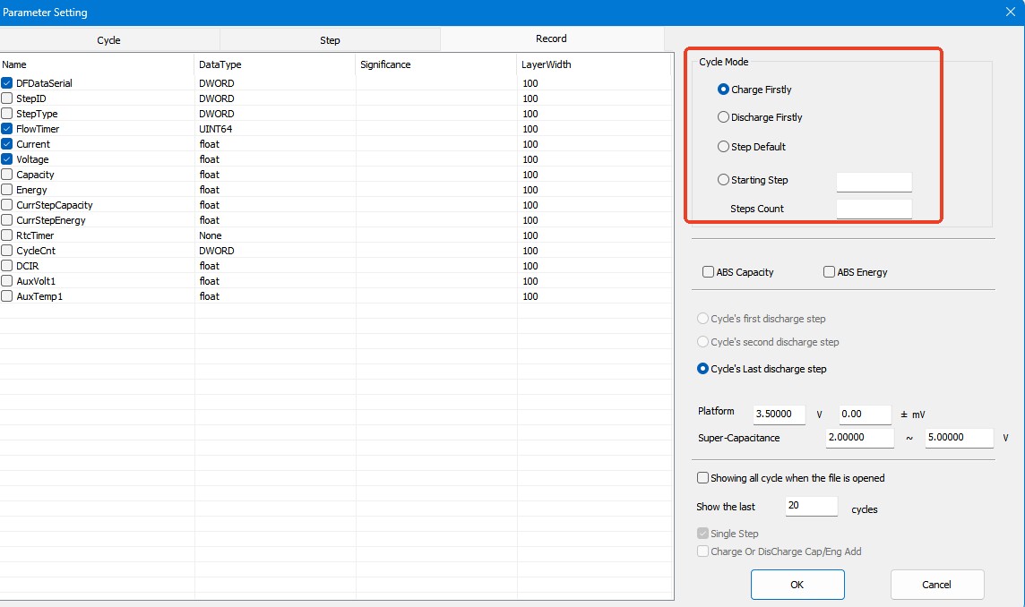Screen dimensions: 1025x607
Task: Enable the Energy checkbox
Action: point(7,190)
